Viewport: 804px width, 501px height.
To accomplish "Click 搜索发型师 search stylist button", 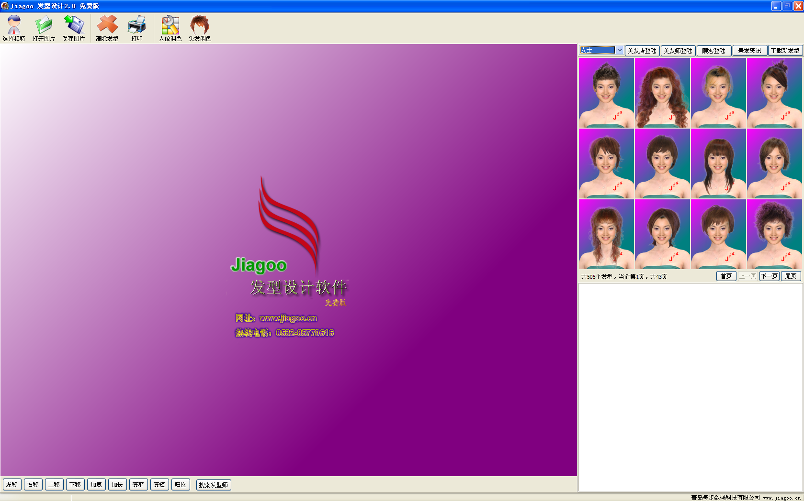I will point(214,485).
